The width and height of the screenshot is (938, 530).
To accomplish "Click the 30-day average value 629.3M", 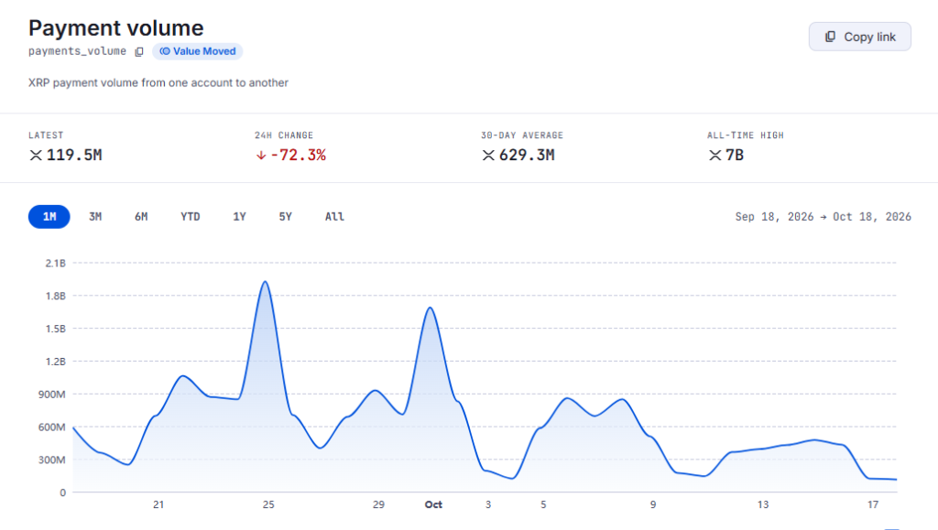I will click(x=527, y=156).
